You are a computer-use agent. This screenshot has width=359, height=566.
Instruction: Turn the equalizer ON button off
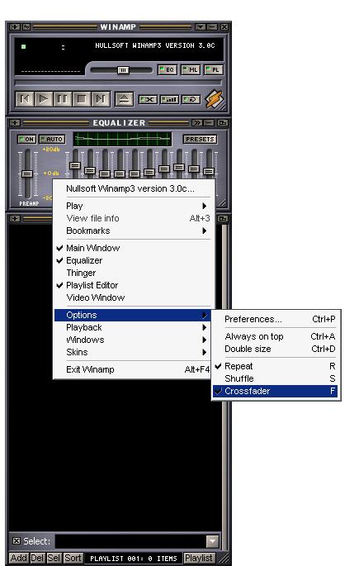tap(26, 139)
